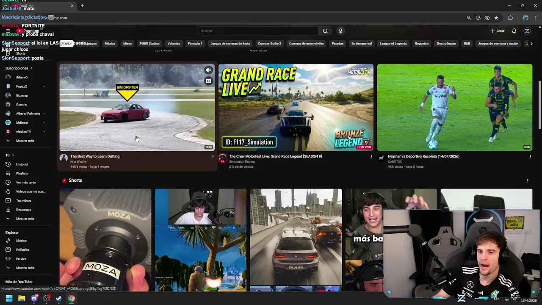The height and width of the screenshot is (305, 542).
Task: Open the YouTube guide hamburger menu
Action: click(x=8, y=31)
